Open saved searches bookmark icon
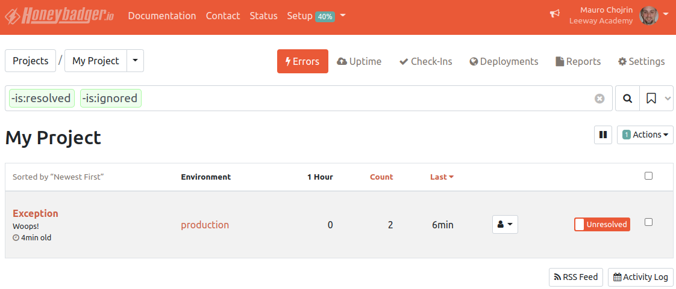The width and height of the screenshot is (676, 289). click(651, 99)
